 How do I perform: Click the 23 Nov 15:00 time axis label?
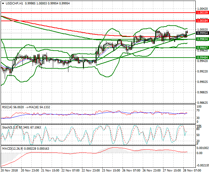click(111, 171)
